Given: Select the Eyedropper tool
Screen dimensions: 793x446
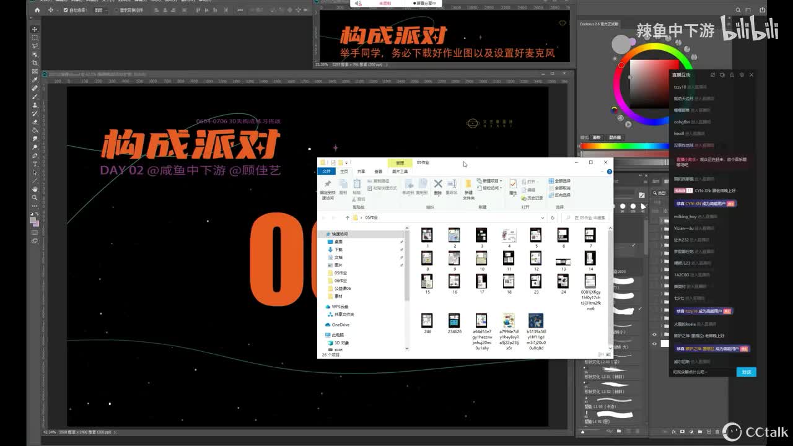Looking at the screenshot, I should pos(35,80).
